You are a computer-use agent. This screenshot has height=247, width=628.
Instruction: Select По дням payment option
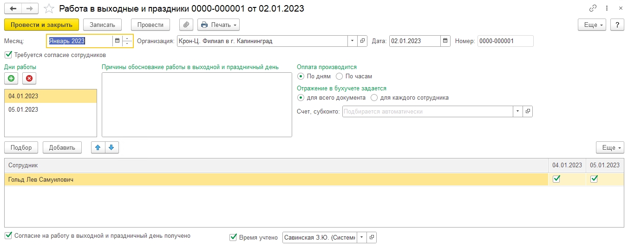(301, 76)
